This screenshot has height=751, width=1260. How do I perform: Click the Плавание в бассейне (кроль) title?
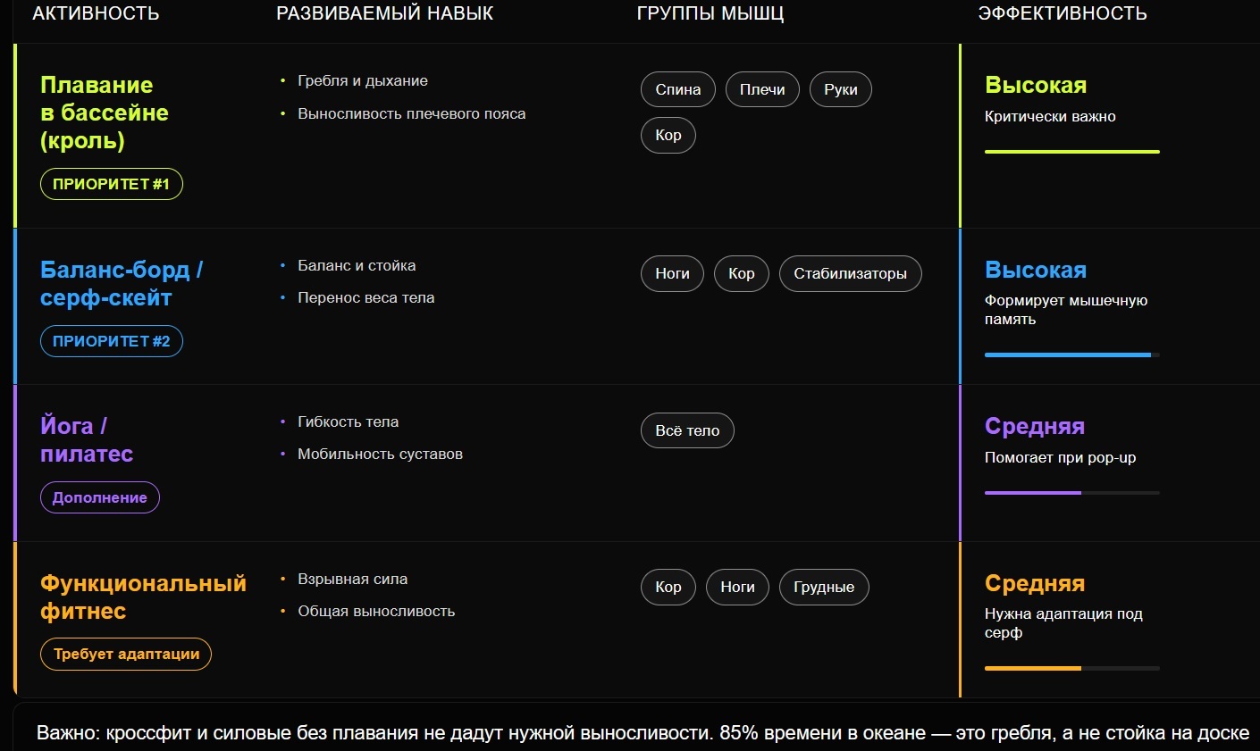click(104, 113)
